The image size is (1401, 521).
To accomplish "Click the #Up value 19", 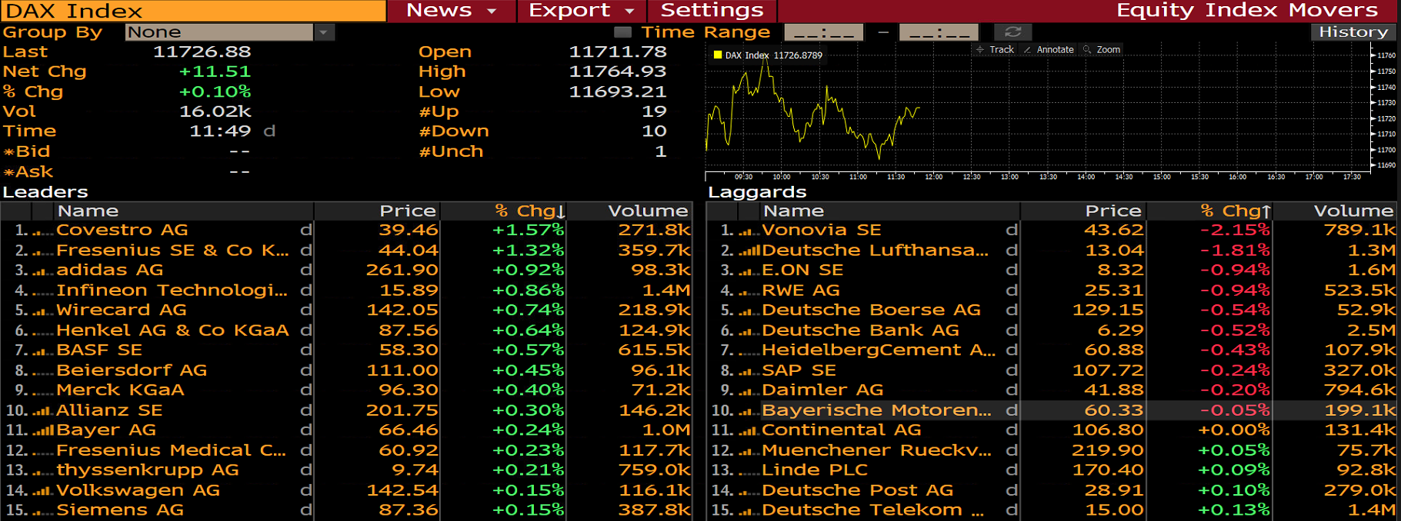I will point(654,111).
